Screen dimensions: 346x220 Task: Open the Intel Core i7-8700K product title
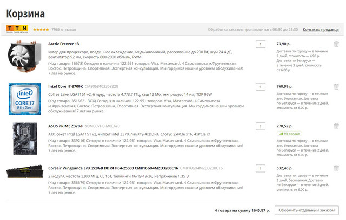[65, 86]
